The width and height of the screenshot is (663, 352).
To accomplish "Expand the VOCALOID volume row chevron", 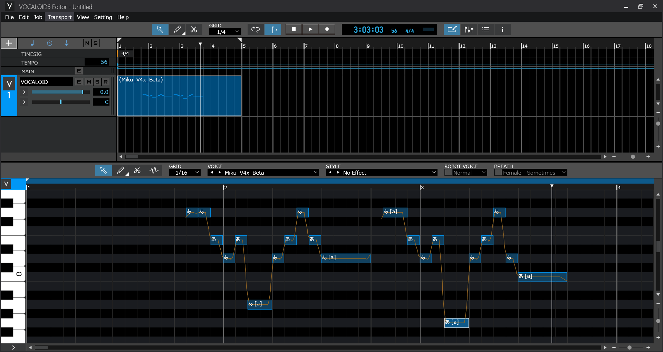I will (24, 92).
